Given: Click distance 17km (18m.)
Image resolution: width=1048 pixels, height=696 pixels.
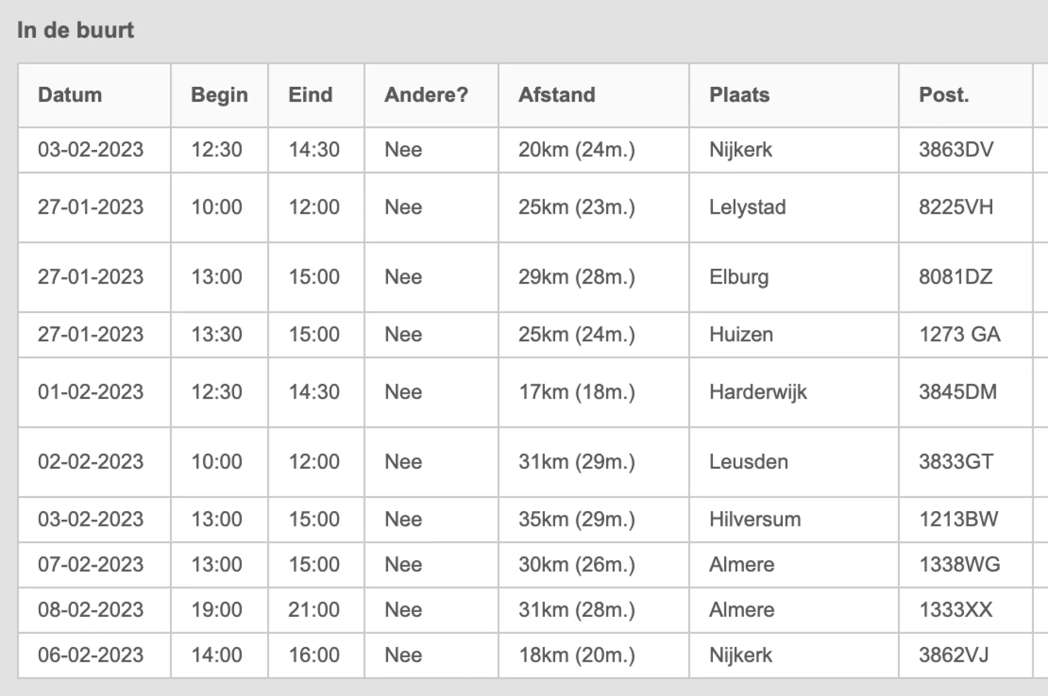Looking at the screenshot, I should click(576, 392).
